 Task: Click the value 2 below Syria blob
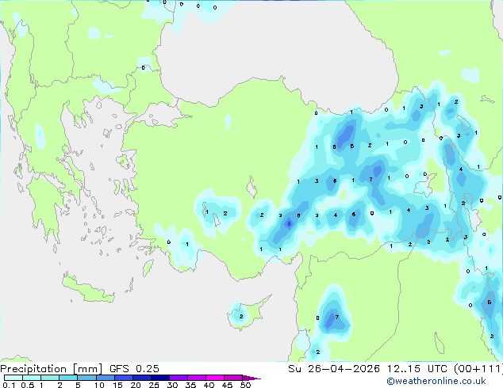point(318,352)
